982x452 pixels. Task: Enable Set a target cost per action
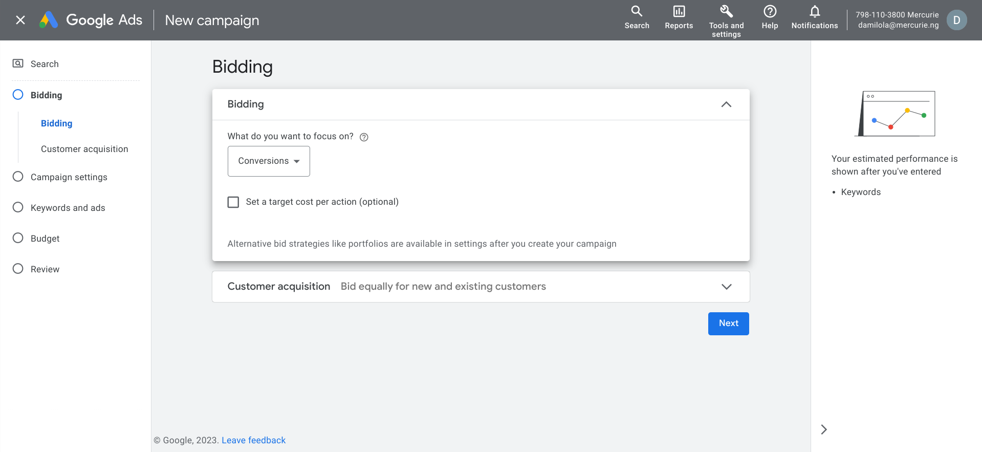click(233, 202)
